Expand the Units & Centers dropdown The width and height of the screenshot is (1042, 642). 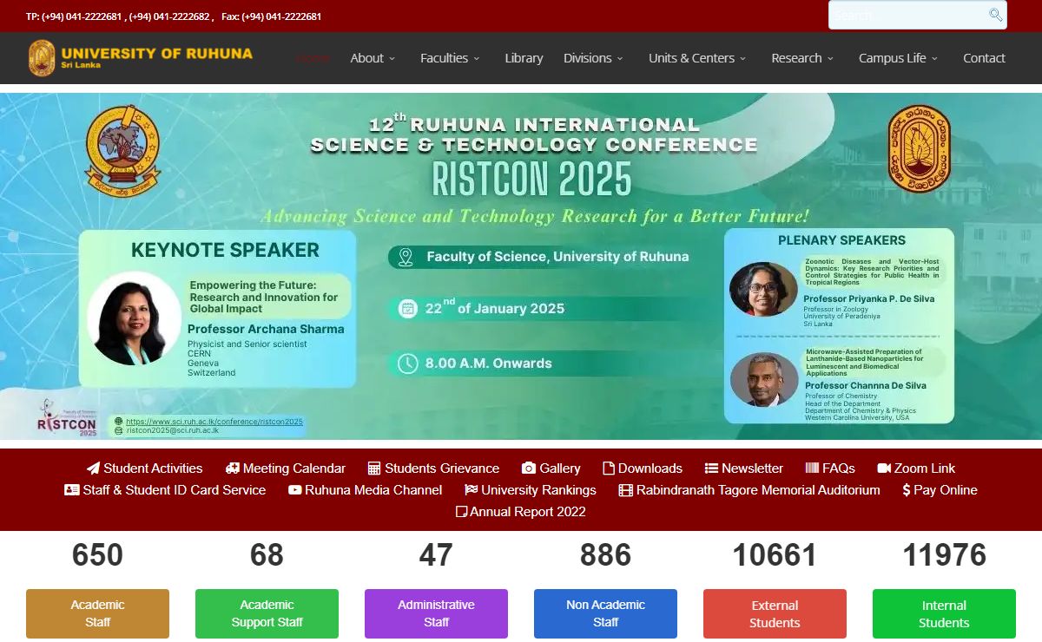[697, 58]
